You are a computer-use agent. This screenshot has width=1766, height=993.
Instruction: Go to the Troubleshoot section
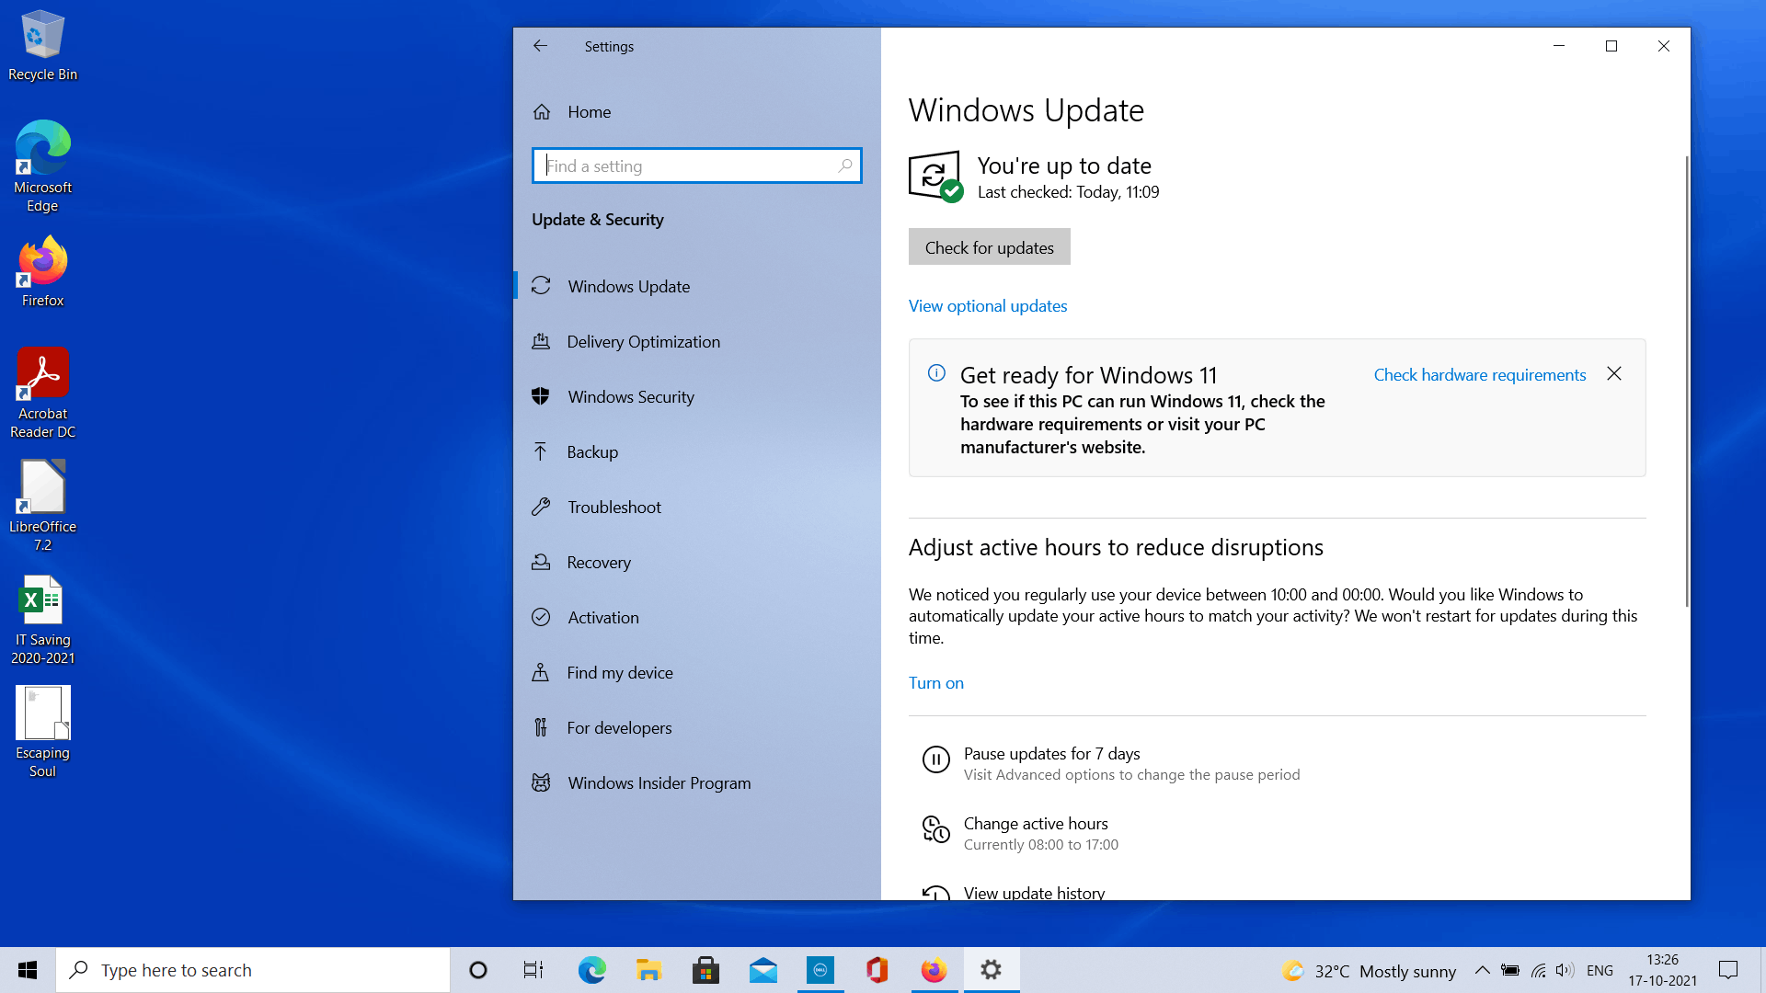point(614,508)
